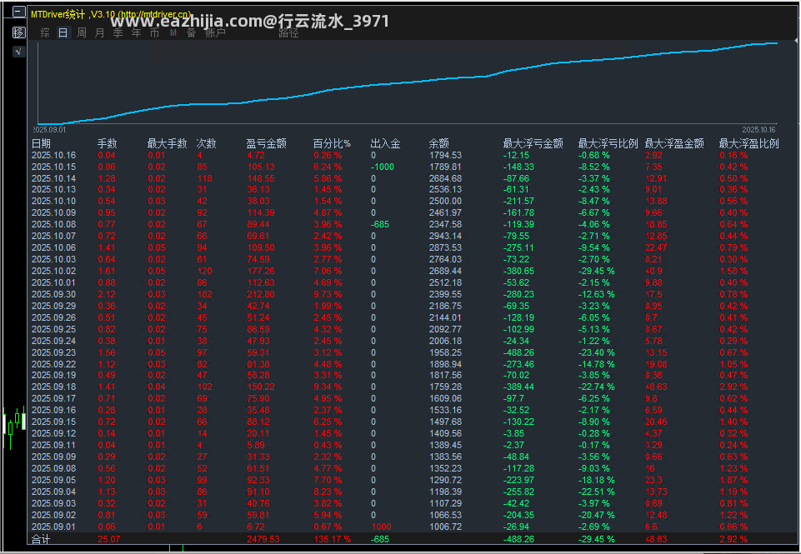801x554 pixels.
Task: Toggle the √ checkmark button
Action: click(18, 52)
